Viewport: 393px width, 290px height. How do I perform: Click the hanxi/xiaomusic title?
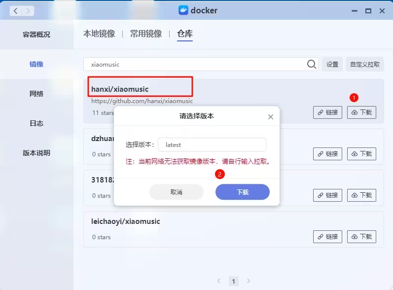point(120,89)
